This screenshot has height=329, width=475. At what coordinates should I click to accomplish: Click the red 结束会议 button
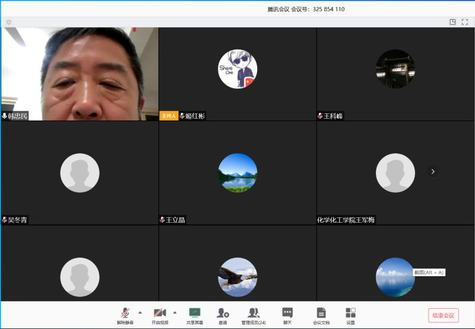point(443,315)
